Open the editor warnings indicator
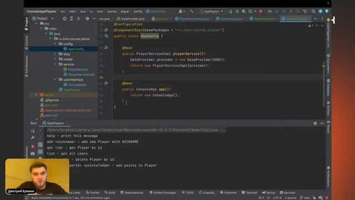The image size is (355, 200). click(311, 26)
